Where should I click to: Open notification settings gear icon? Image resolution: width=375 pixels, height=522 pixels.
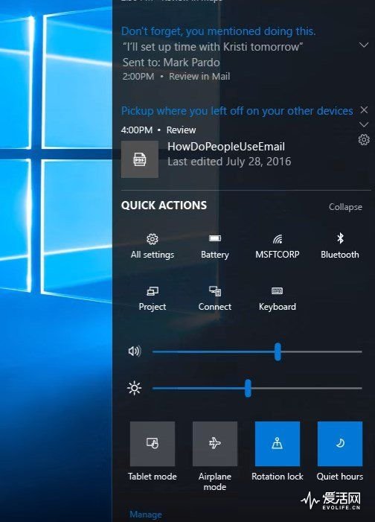coord(364,139)
